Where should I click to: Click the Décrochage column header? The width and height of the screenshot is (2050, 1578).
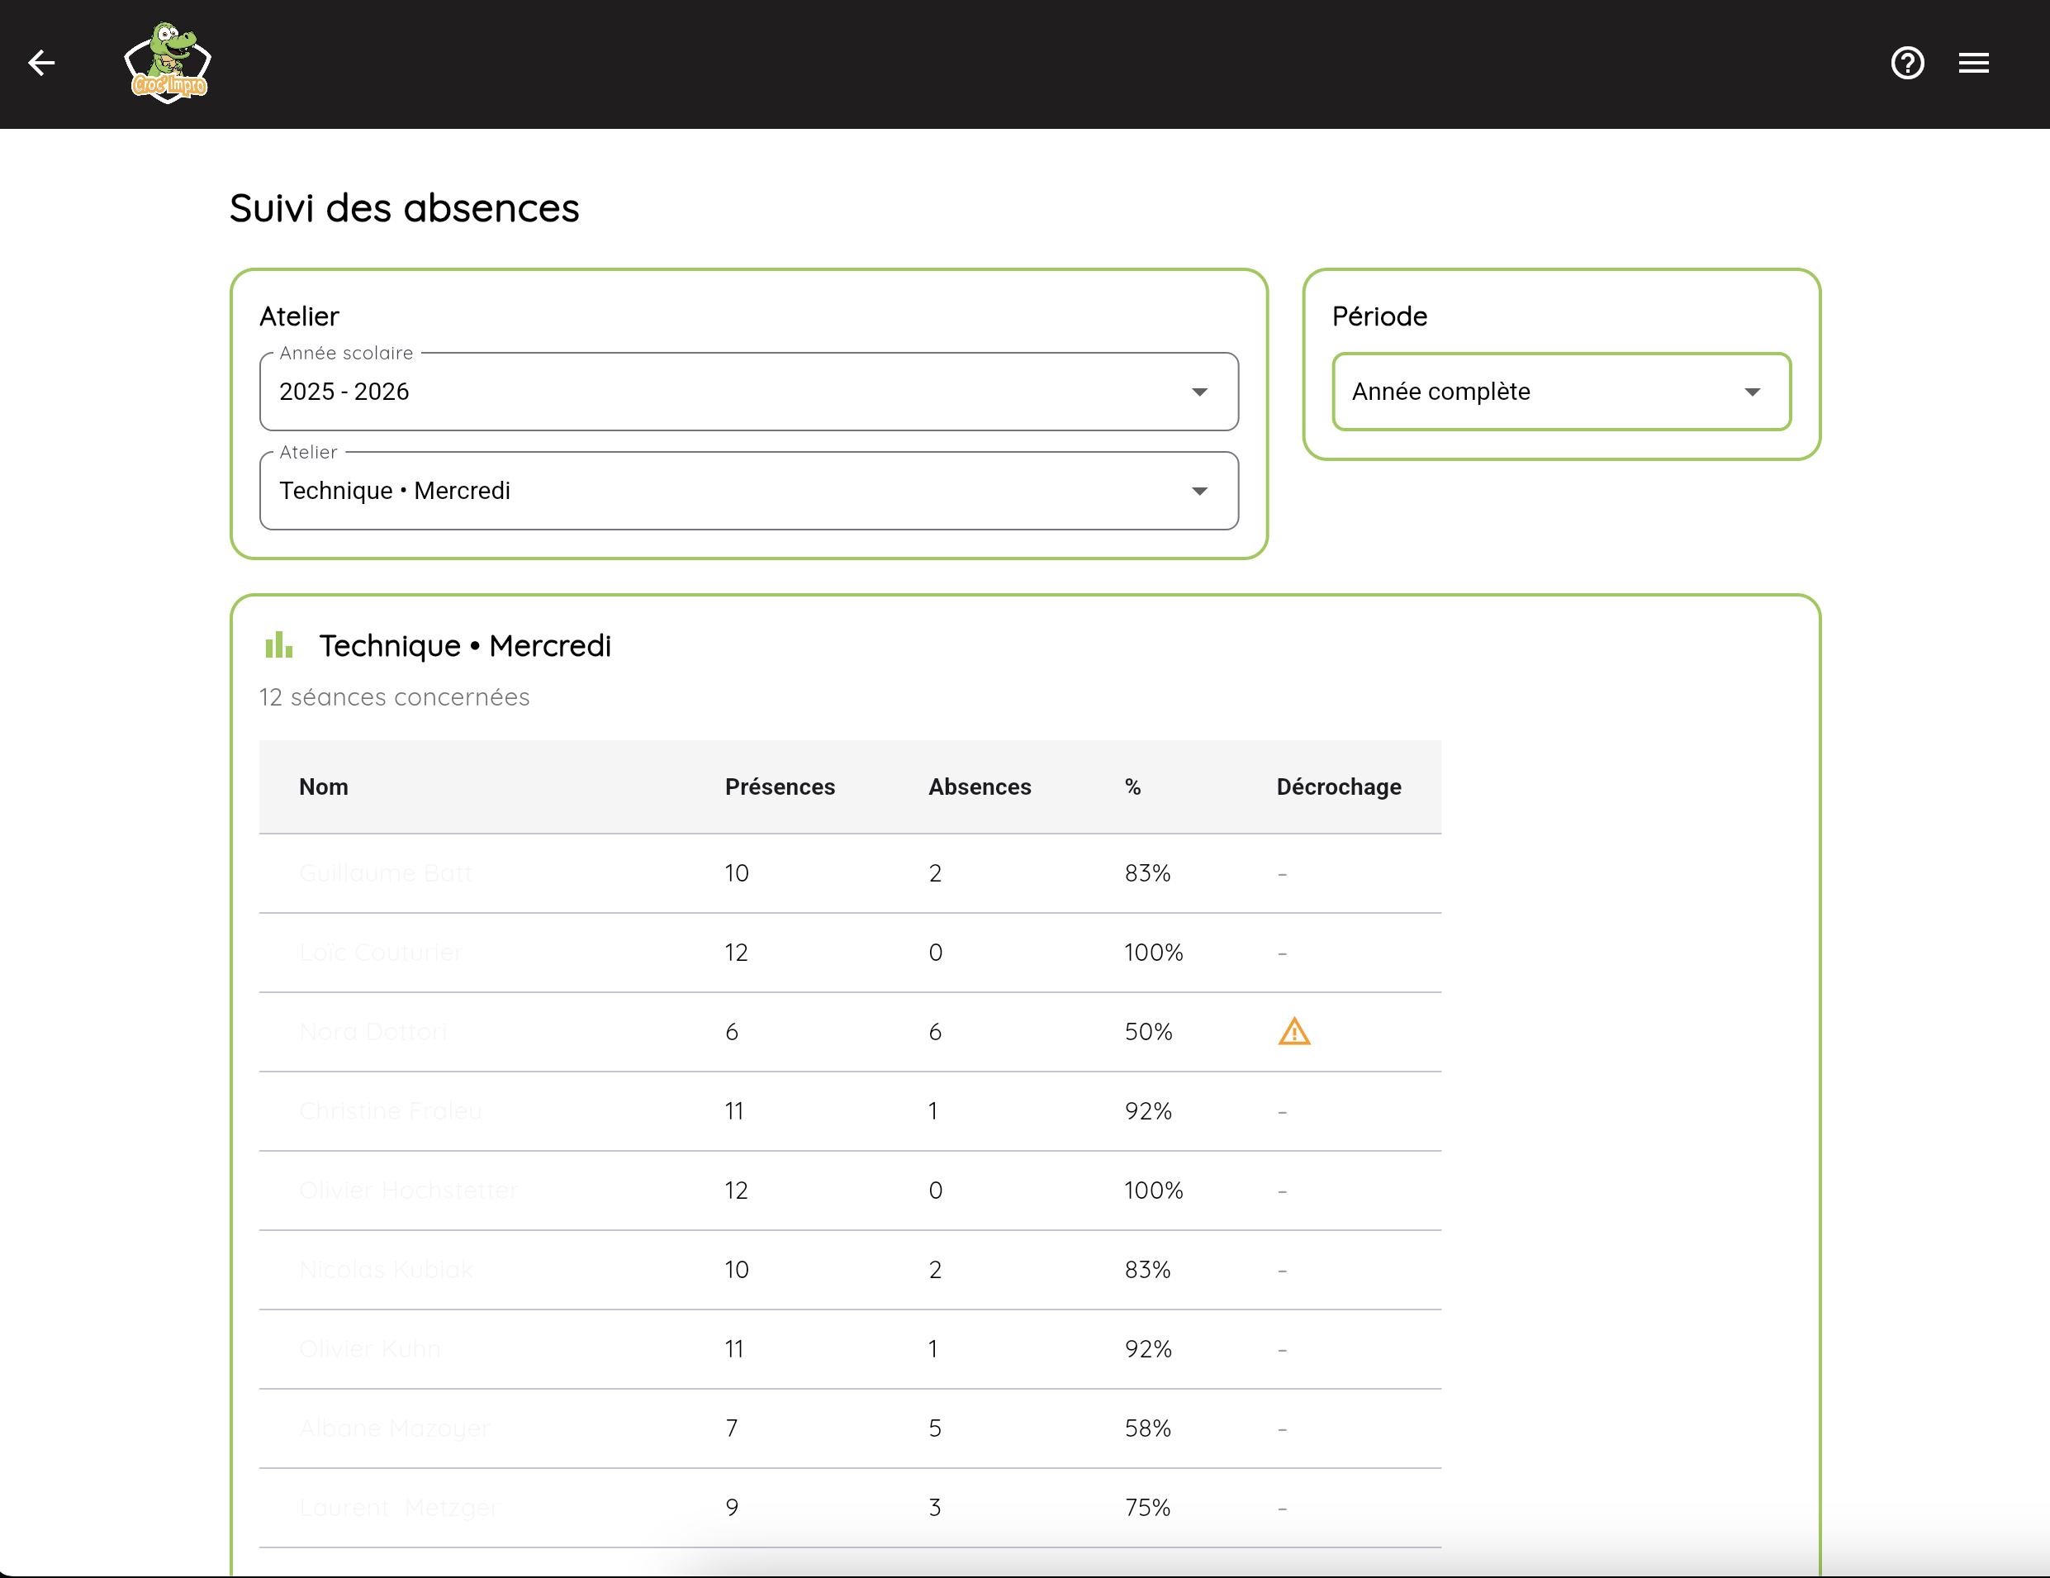click(x=1337, y=787)
